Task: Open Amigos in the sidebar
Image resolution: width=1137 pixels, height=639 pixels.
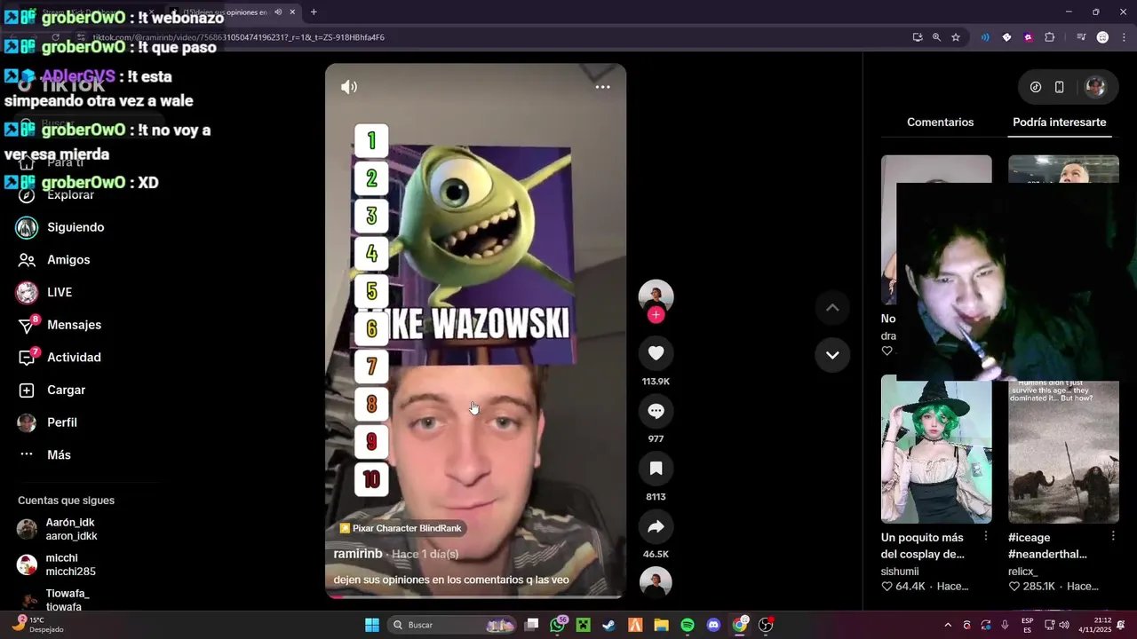Action: pyautogui.click(x=54, y=260)
